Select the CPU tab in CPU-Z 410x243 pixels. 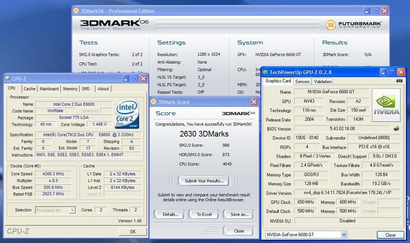[12, 88]
